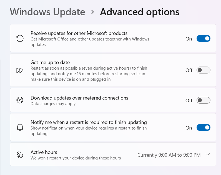This screenshot has height=175, width=221.
Task: Click the fast-forward icon beside Get me up to date
Action: tap(20, 70)
